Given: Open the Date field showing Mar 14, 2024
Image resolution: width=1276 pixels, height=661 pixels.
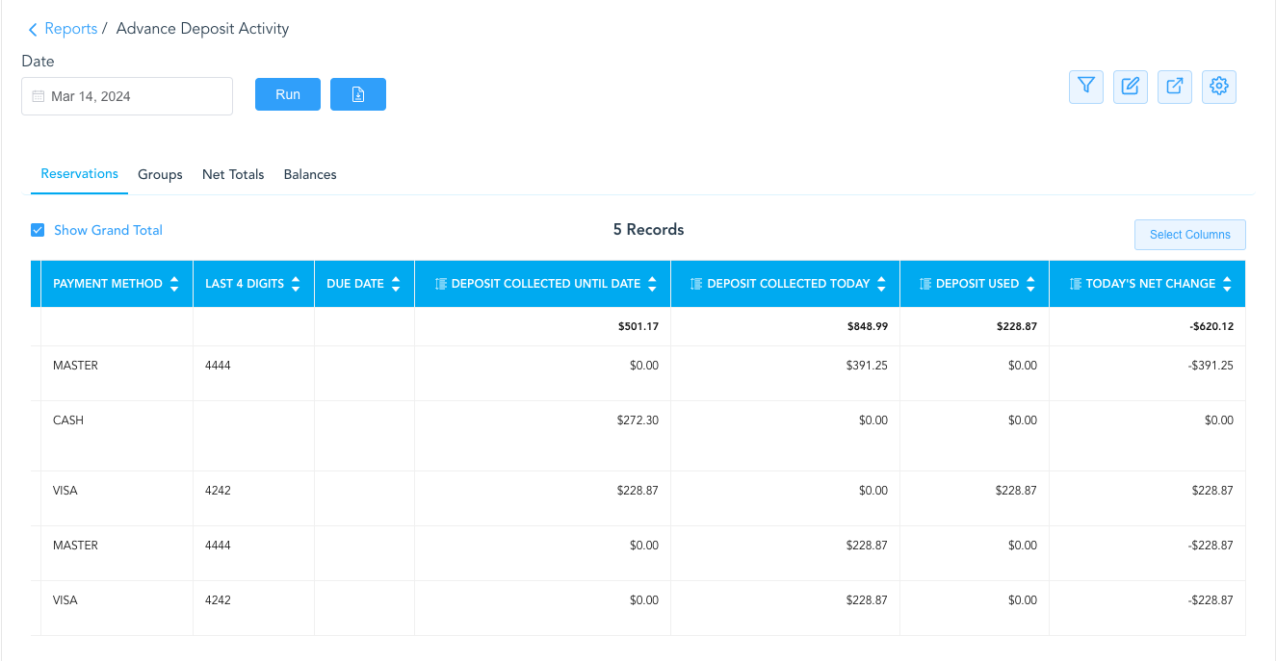Looking at the screenshot, I should click(127, 96).
